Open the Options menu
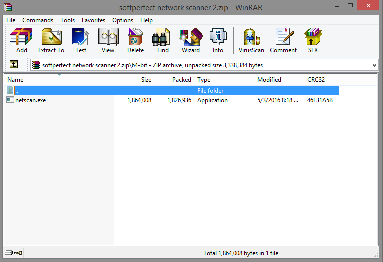This screenshot has height=262, width=383. click(x=123, y=20)
